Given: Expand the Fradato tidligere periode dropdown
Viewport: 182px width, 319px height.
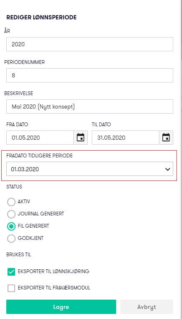Looking at the screenshot, I should [x=90, y=169].
